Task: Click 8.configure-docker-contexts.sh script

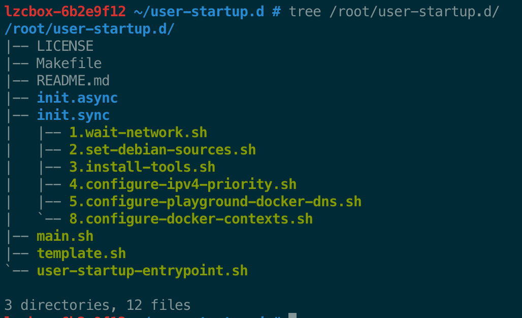Action: [191, 219]
